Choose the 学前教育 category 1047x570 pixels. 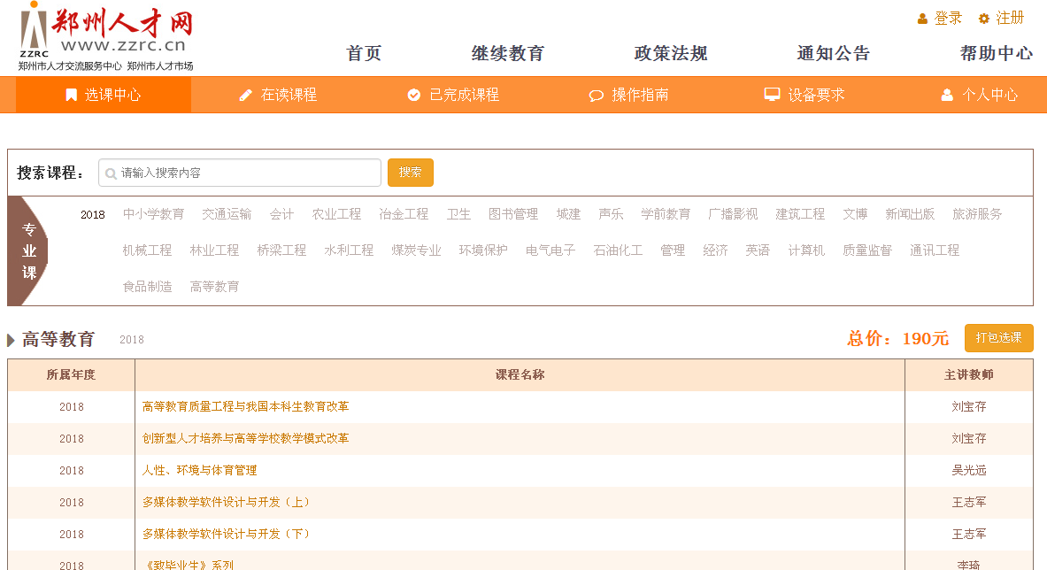666,214
